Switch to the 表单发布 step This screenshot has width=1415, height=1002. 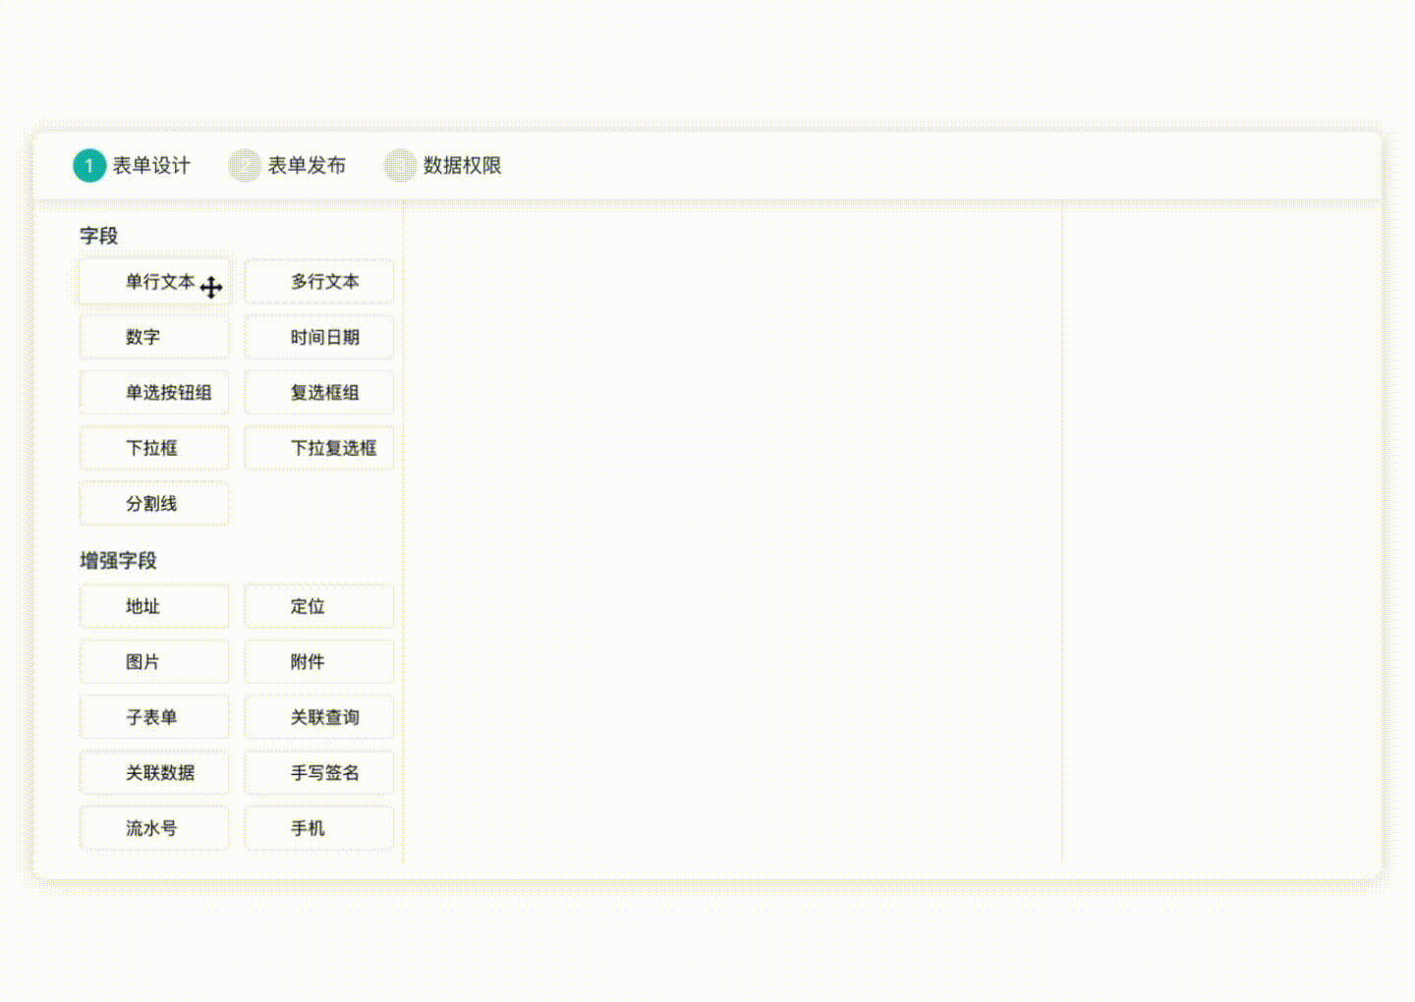288,165
